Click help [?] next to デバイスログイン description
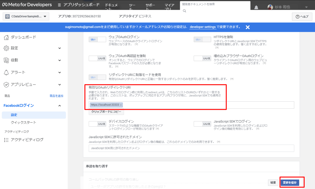 [157, 129]
